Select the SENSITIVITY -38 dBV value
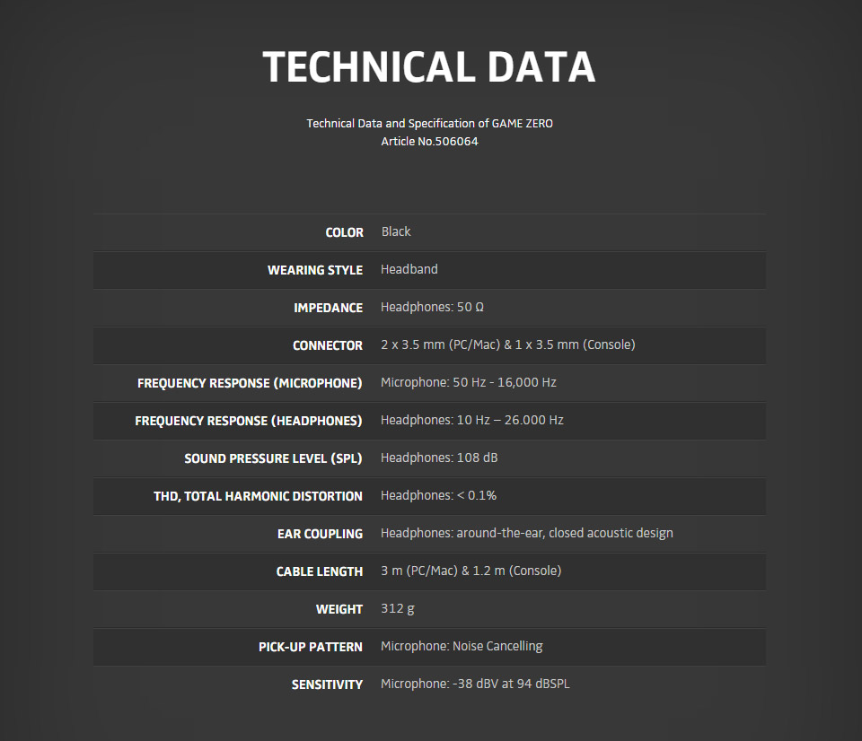 pos(475,684)
